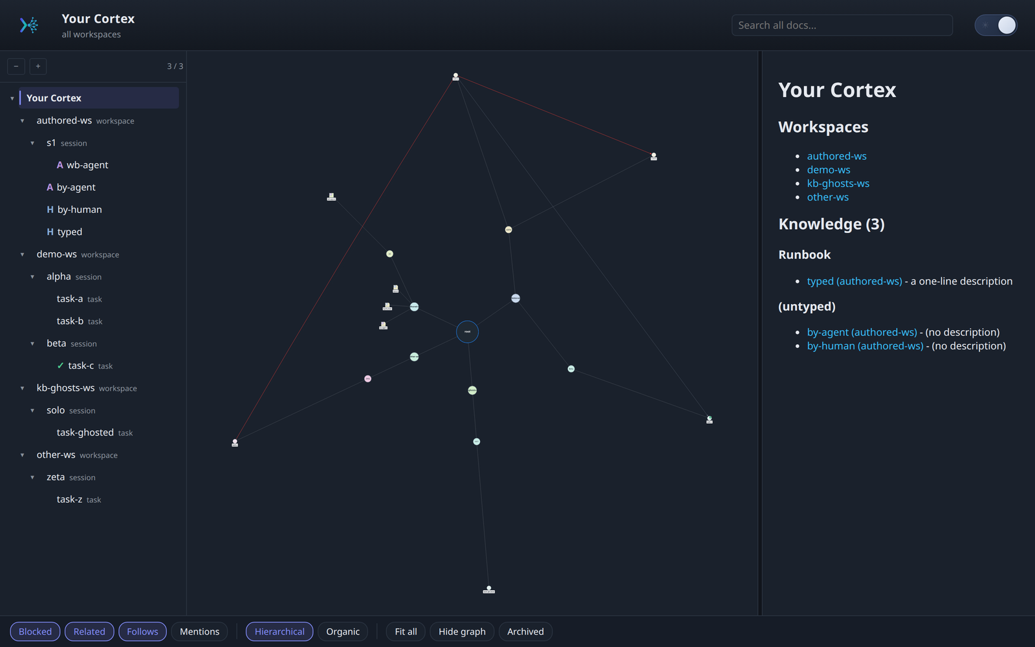Viewport: 1035px width, 647px height.
Task: Focus the Search all docs field
Action: (x=842, y=25)
